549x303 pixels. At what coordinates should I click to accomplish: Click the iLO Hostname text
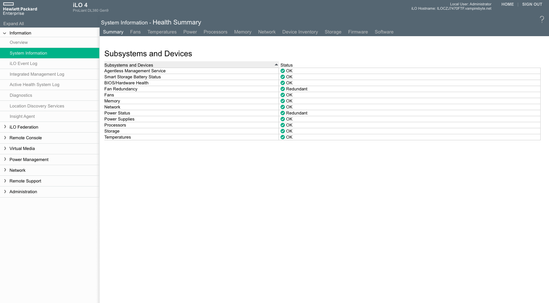point(451,9)
